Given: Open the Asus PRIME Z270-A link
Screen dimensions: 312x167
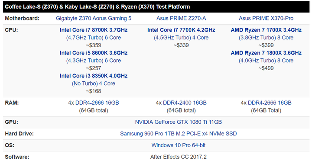Looking at the screenshot, I should click(181, 19).
